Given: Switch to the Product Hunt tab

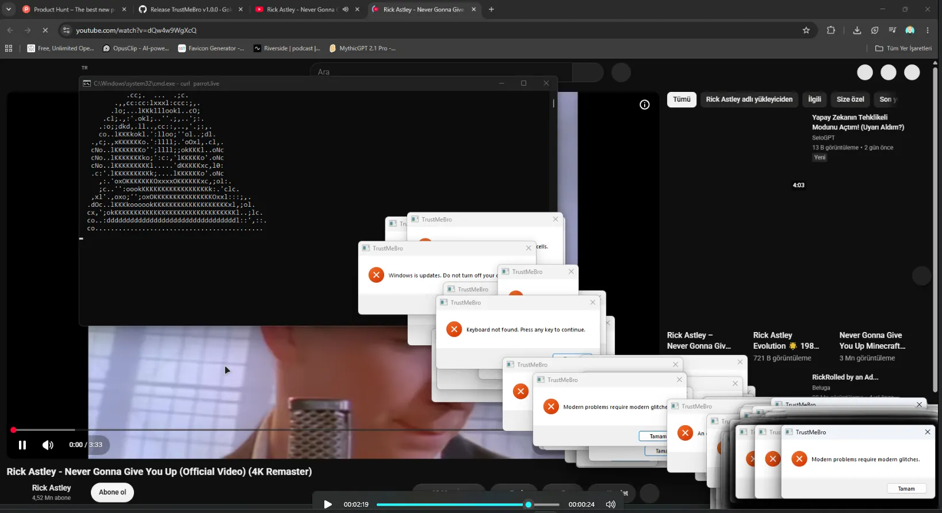Looking at the screenshot, I should pyautogui.click(x=73, y=9).
